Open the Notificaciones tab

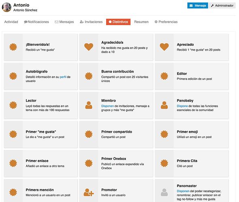coord(36,22)
